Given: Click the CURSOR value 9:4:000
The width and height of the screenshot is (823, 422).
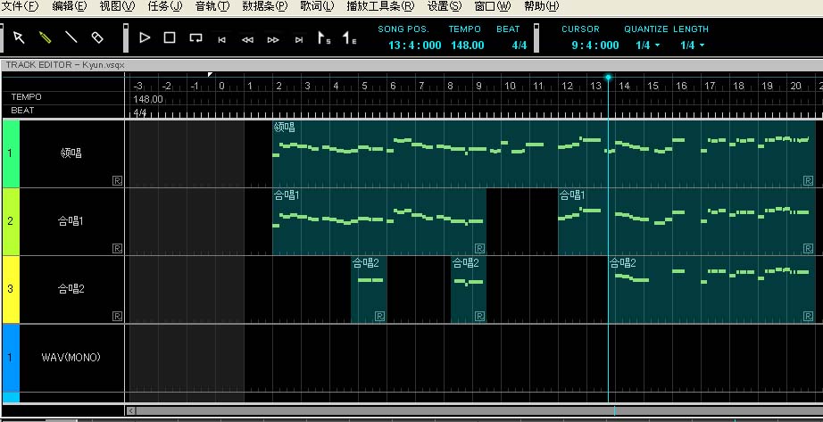Looking at the screenshot, I should coord(595,46).
